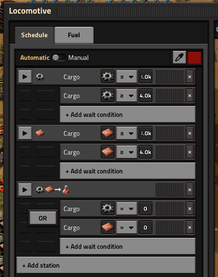Click the Add station button
Screen dimensions: 218x277
pyautogui.click(x=106, y=265)
